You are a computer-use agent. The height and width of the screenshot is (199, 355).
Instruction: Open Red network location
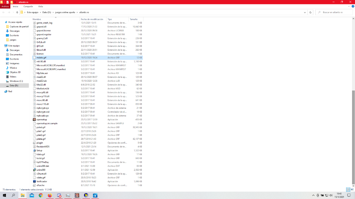click(x=10, y=91)
